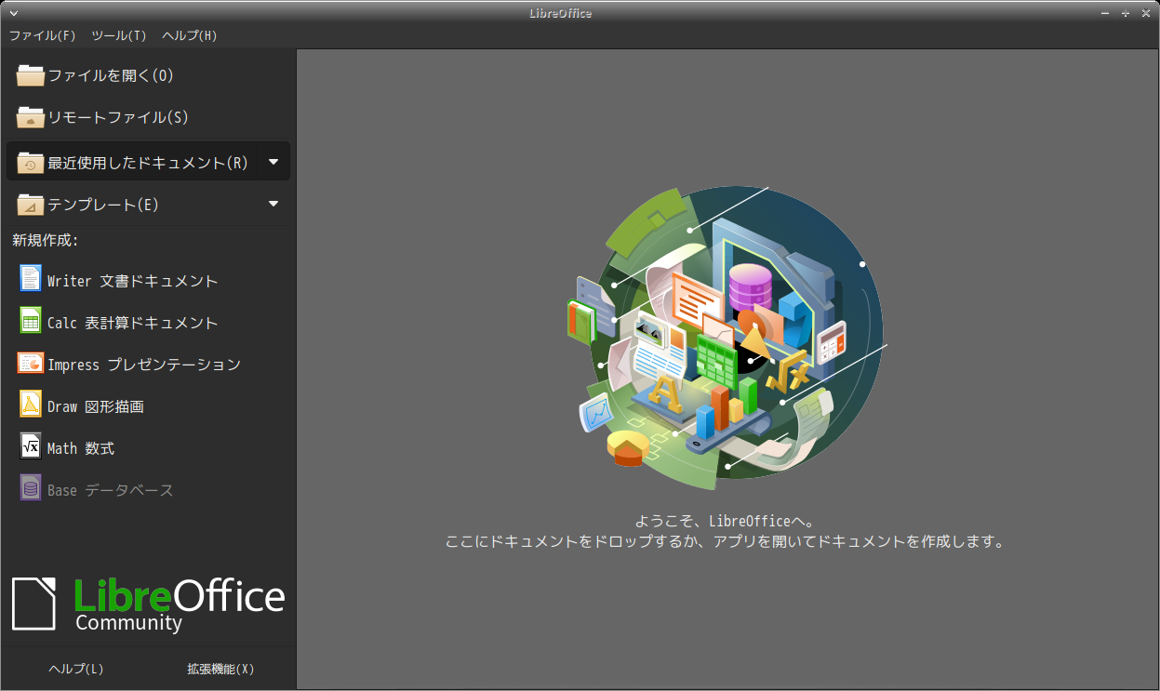Expand the テンプレート dropdown arrow
This screenshot has height=691, width=1160.
tap(273, 204)
